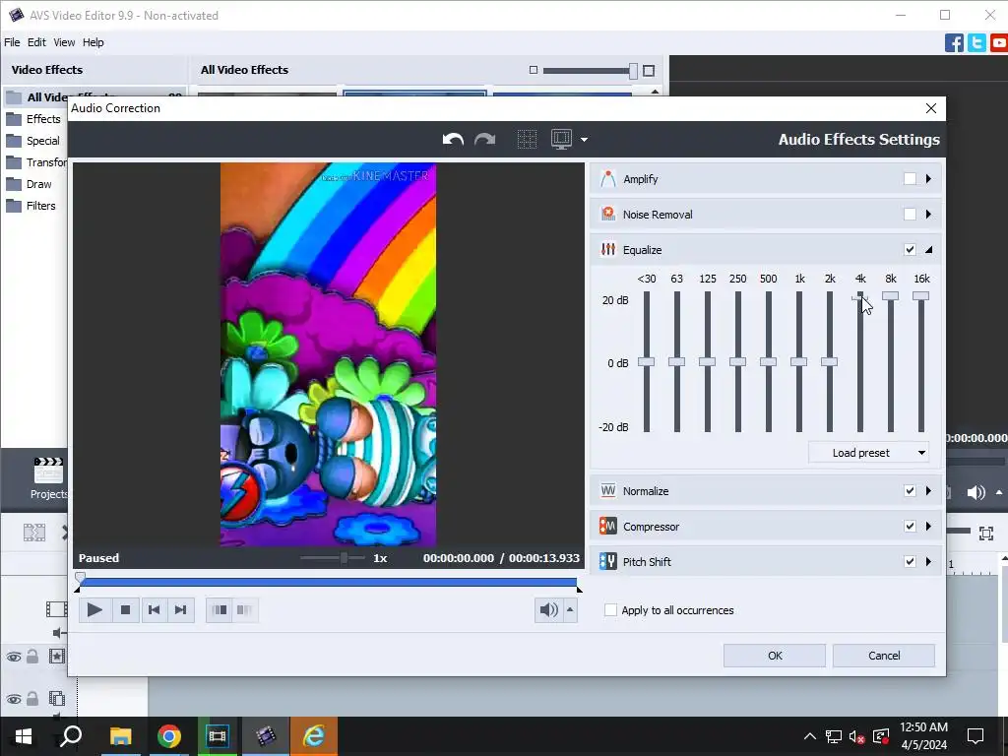Screen dimensions: 1008x756
Task: Click the main window volume speaker icon
Action: pos(976,492)
